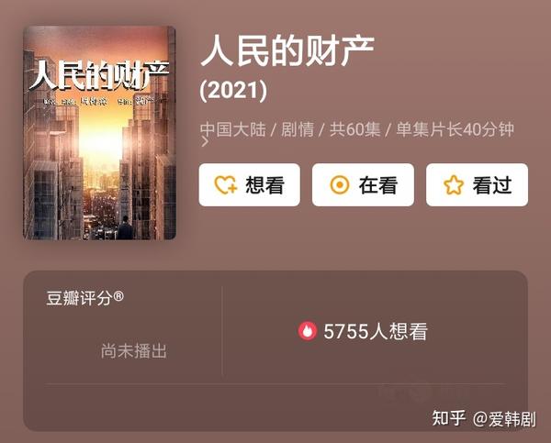Click the red flame popularity icon
The image size is (551, 443).
click(308, 331)
